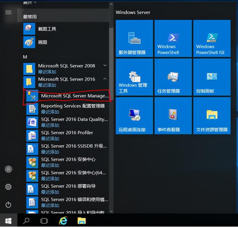The height and width of the screenshot is (227, 238).
Task: Click scroll down arrow of app list
Action: tap(111, 211)
